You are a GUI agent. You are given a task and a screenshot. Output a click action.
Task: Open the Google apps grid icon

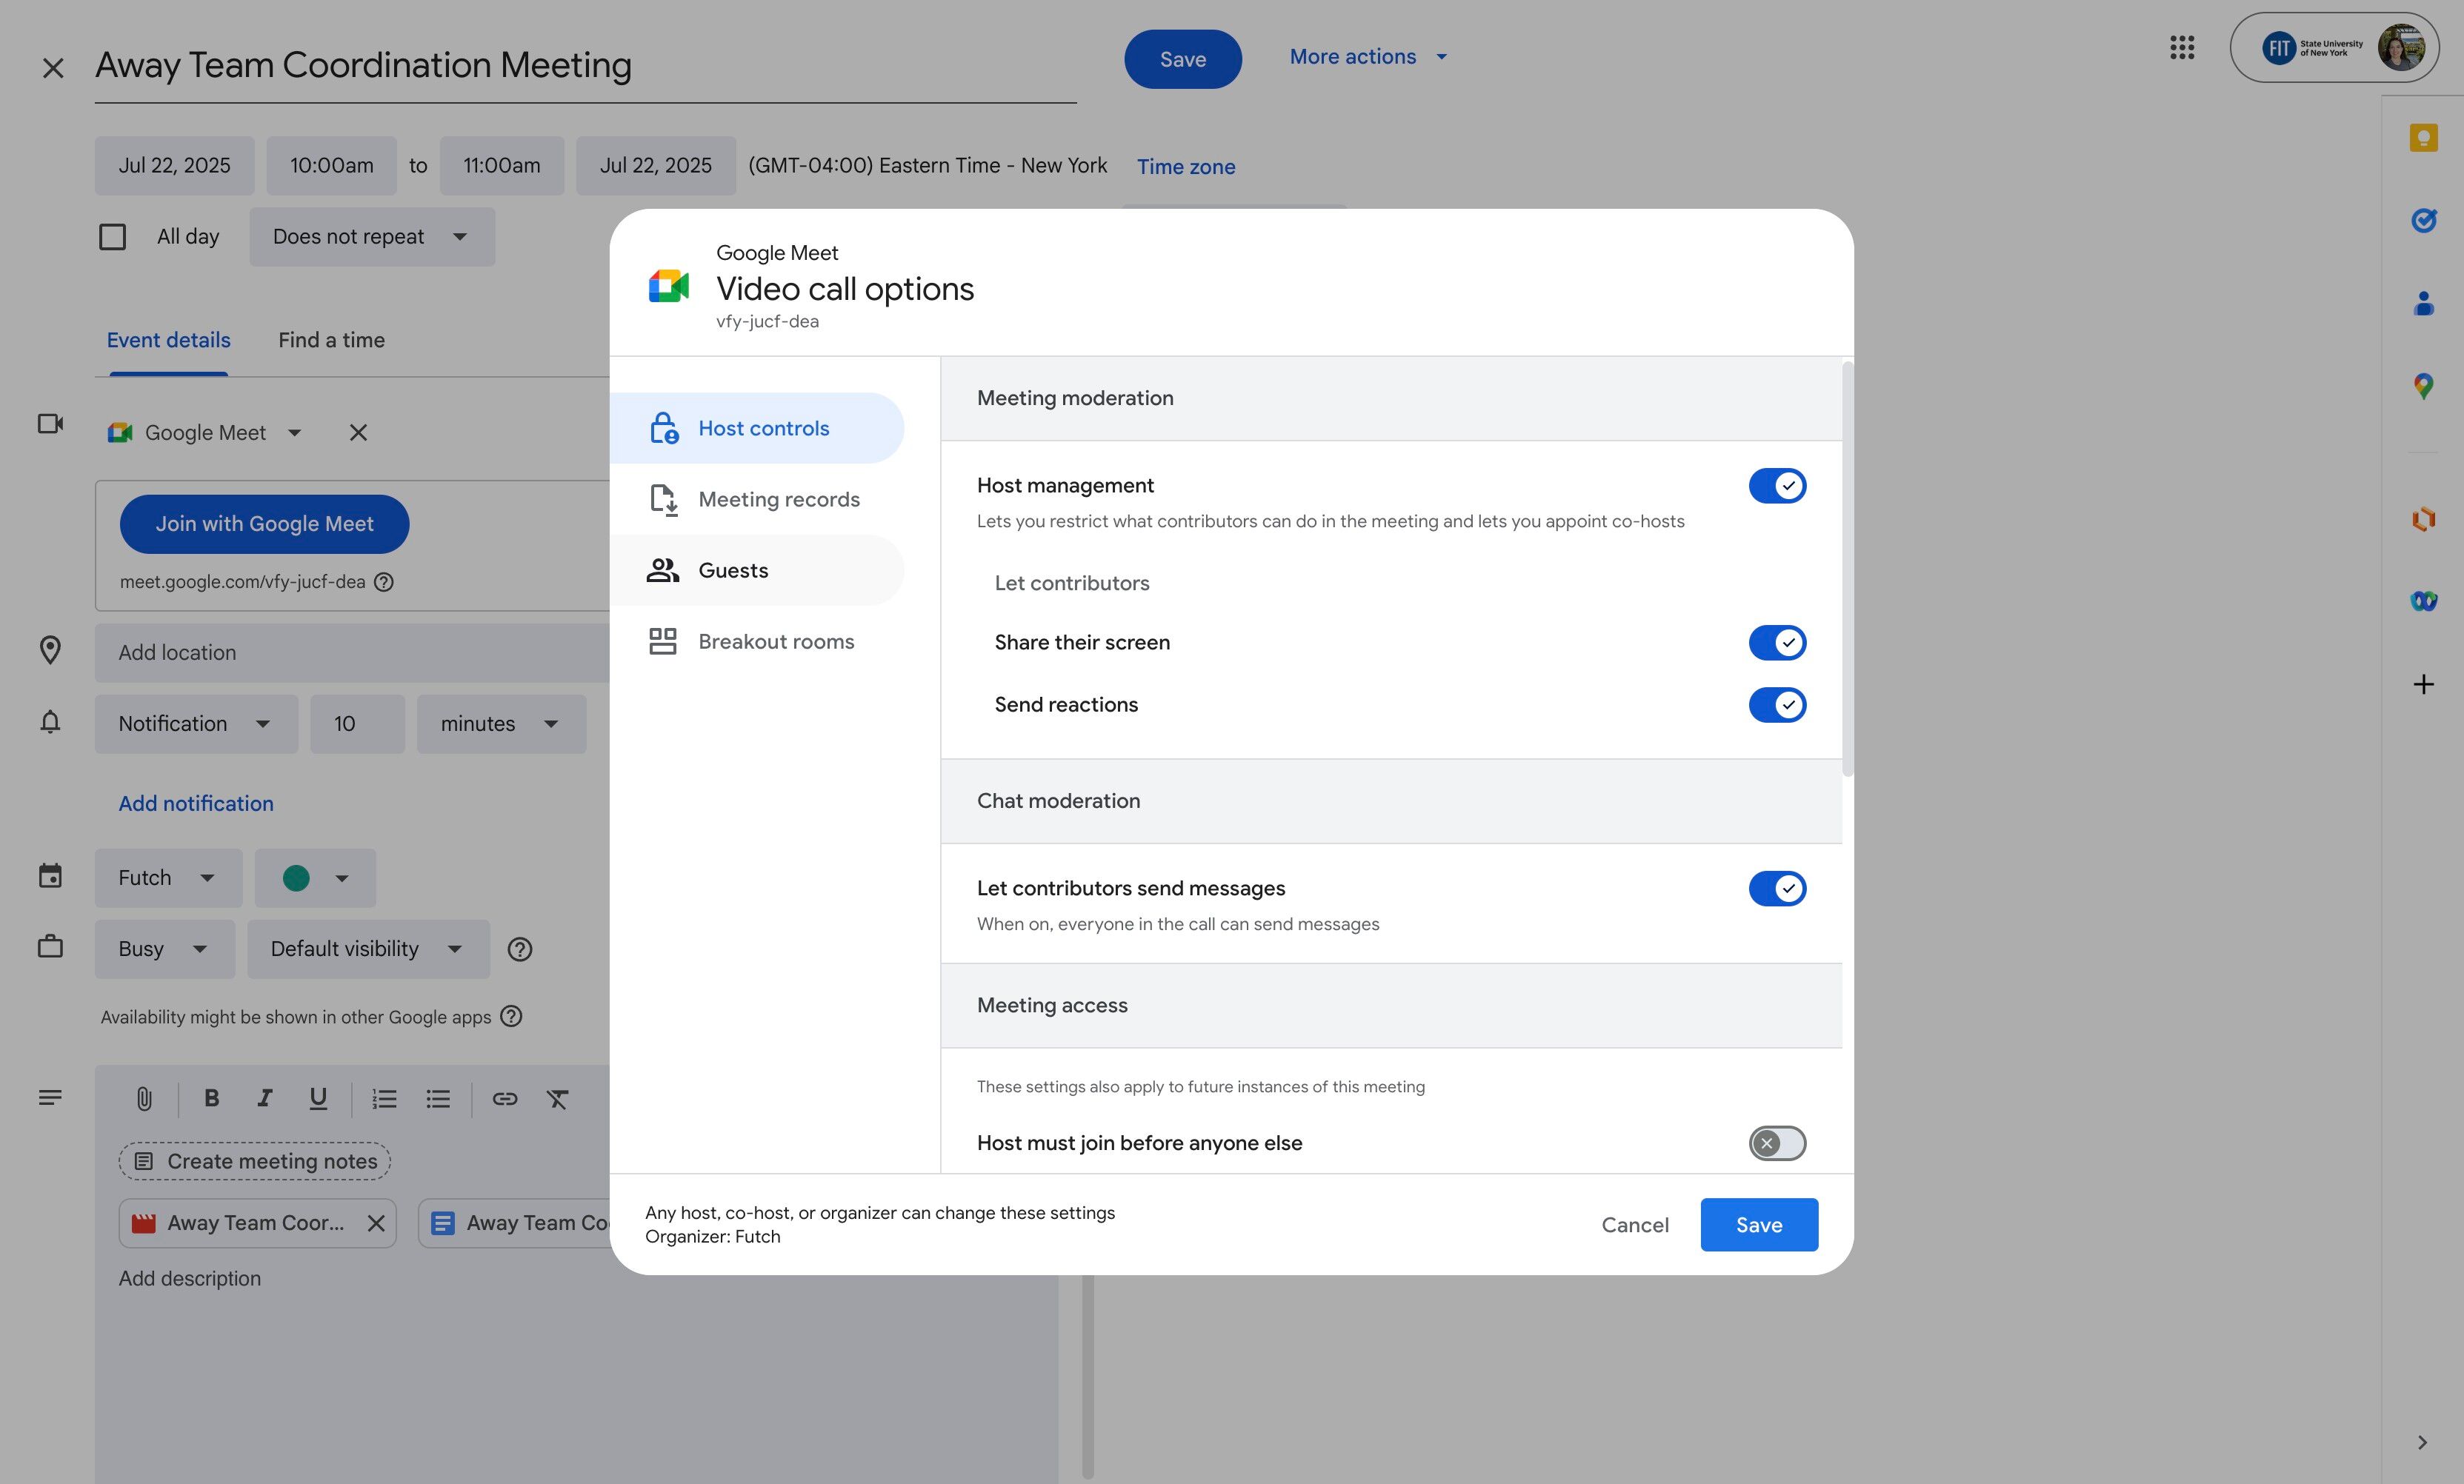(x=2182, y=47)
